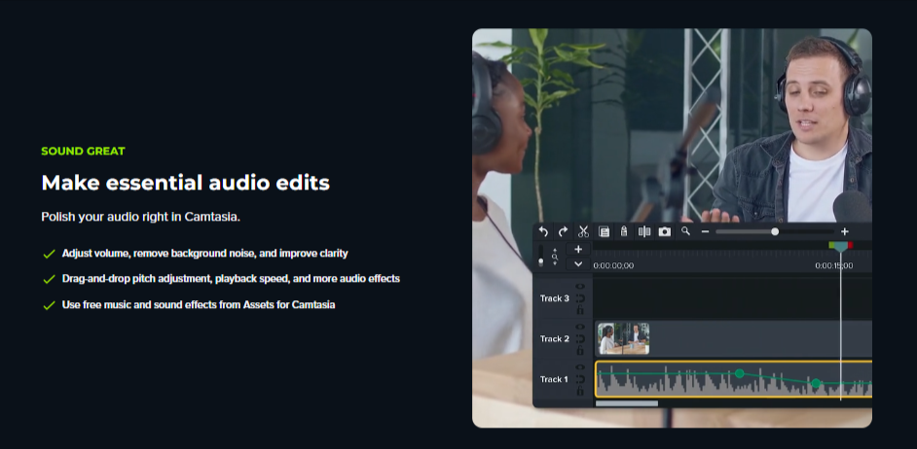The image size is (917, 449).
Task: Click the camera snapshot icon
Action: pyautogui.click(x=664, y=232)
